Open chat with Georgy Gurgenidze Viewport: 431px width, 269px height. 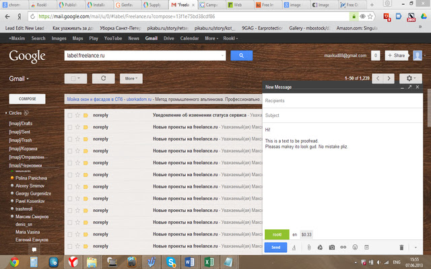click(x=33, y=194)
